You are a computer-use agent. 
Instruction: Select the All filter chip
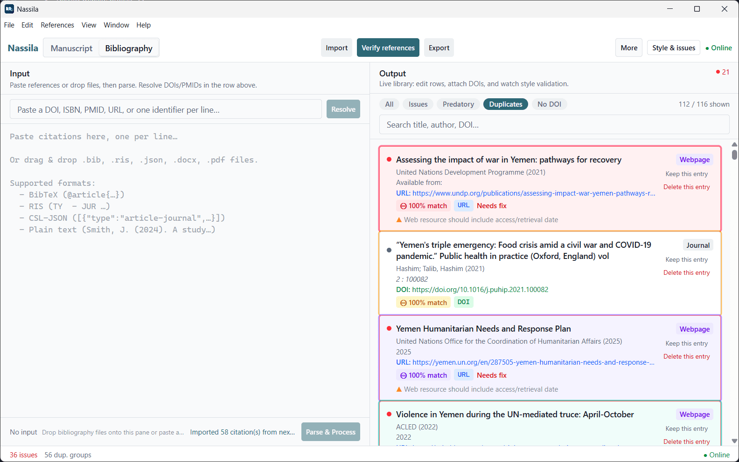click(x=389, y=104)
